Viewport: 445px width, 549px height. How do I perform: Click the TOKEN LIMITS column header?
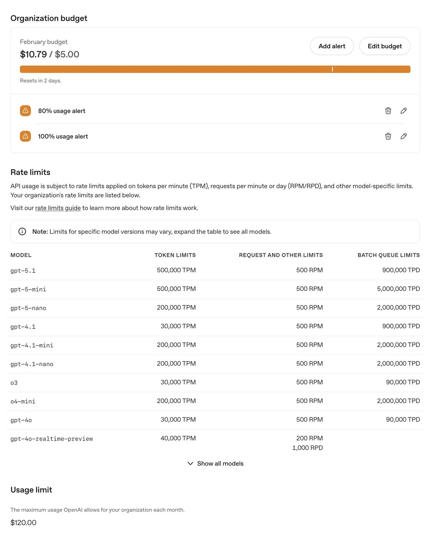(x=175, y=255)
